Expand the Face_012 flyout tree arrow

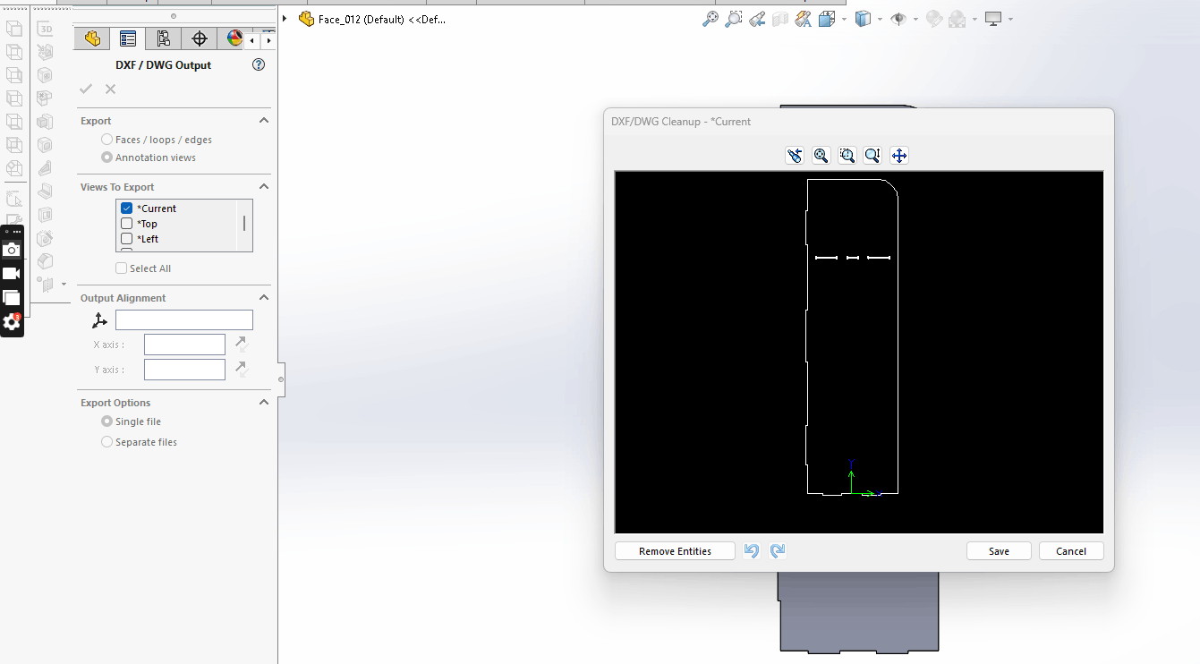click(x=285, y=19)
